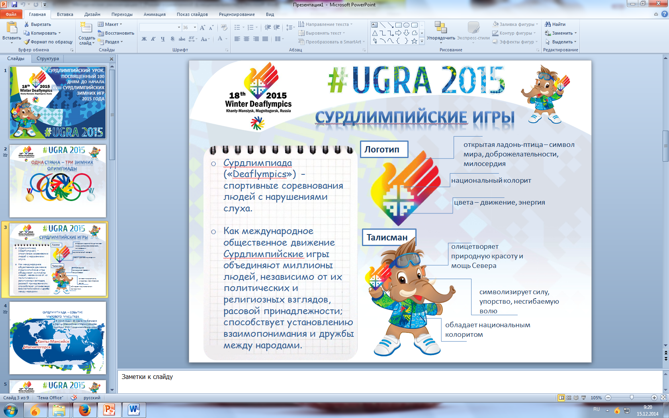Switch to Анимация ribbon tab
This screenshot has width=669, height=418.
155,14
